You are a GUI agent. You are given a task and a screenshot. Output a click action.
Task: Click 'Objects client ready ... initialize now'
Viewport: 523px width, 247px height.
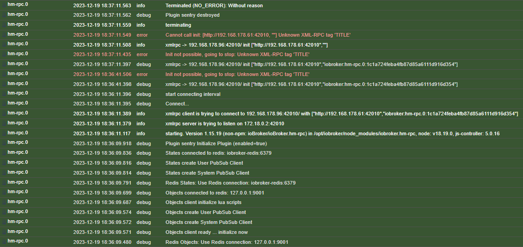[x=206, y=232]
